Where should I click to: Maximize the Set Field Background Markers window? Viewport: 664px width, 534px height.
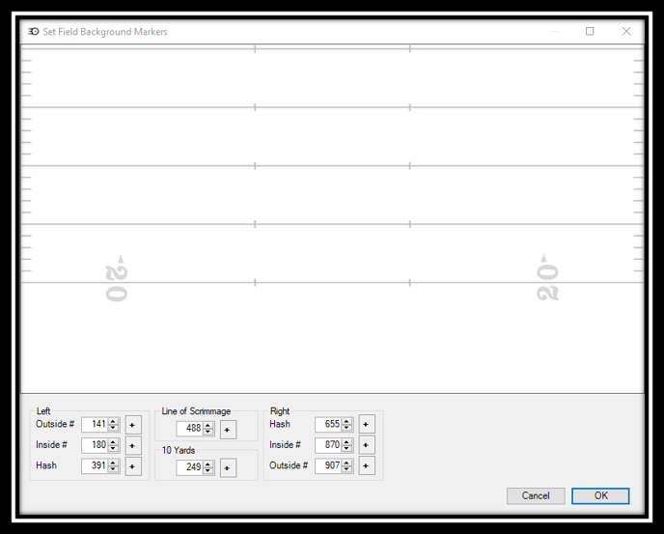(590, 32)
